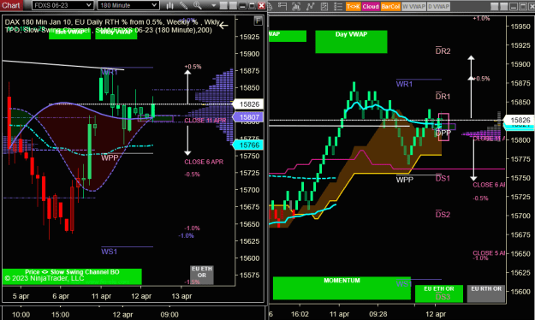The height and width of the screenshot is (320, 535).
Task: Open the strategies zigzag line icon
Action: click(310, 6)
